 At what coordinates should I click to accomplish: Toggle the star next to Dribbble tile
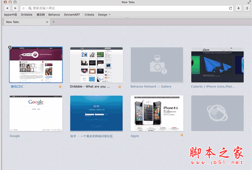tap(120, 87)
